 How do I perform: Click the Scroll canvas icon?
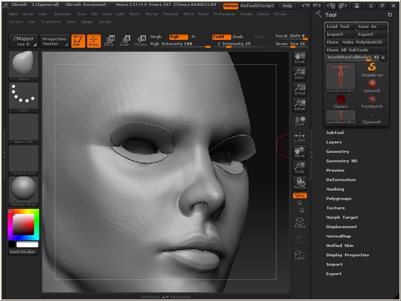coord(300,58)
